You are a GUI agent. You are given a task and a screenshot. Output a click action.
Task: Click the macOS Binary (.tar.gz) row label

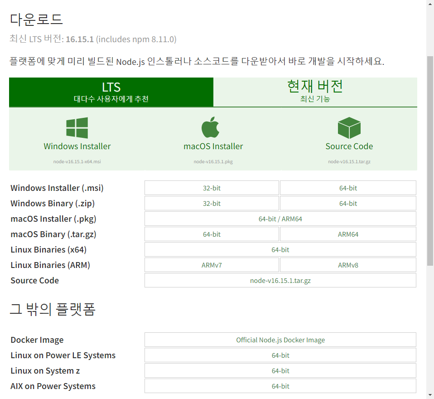[x=53, y=234]
